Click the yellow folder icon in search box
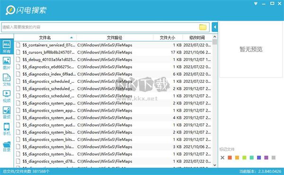284x175 pixels. coord(203,27)
